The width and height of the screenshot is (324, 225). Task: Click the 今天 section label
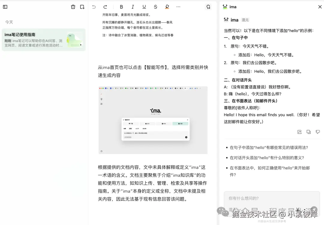[x=9, y=22]
